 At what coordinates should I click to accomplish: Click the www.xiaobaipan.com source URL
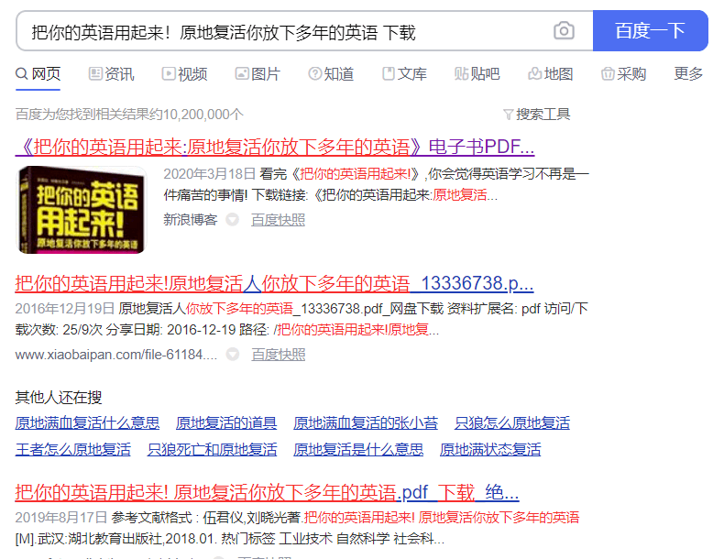[115, 355]
